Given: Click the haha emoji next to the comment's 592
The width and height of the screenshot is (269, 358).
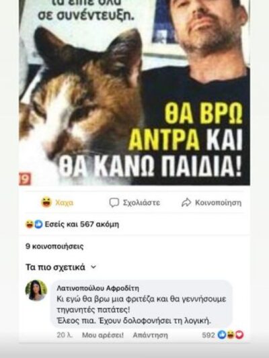Looking at the screenshot, I should [x=231, y=335].
